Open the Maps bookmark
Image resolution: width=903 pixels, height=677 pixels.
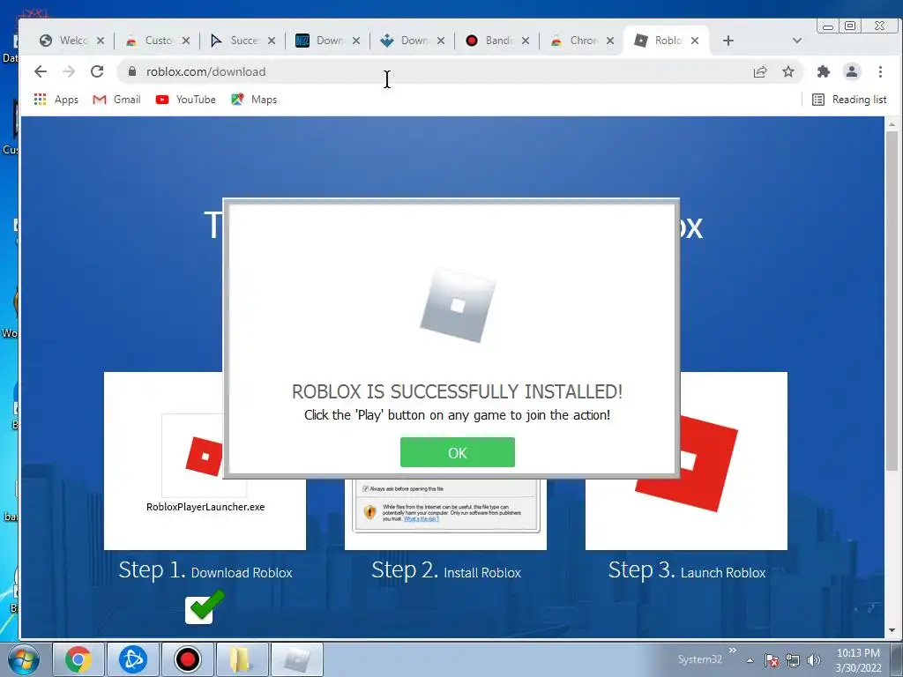pyautogui.click(x=254, y=100)
